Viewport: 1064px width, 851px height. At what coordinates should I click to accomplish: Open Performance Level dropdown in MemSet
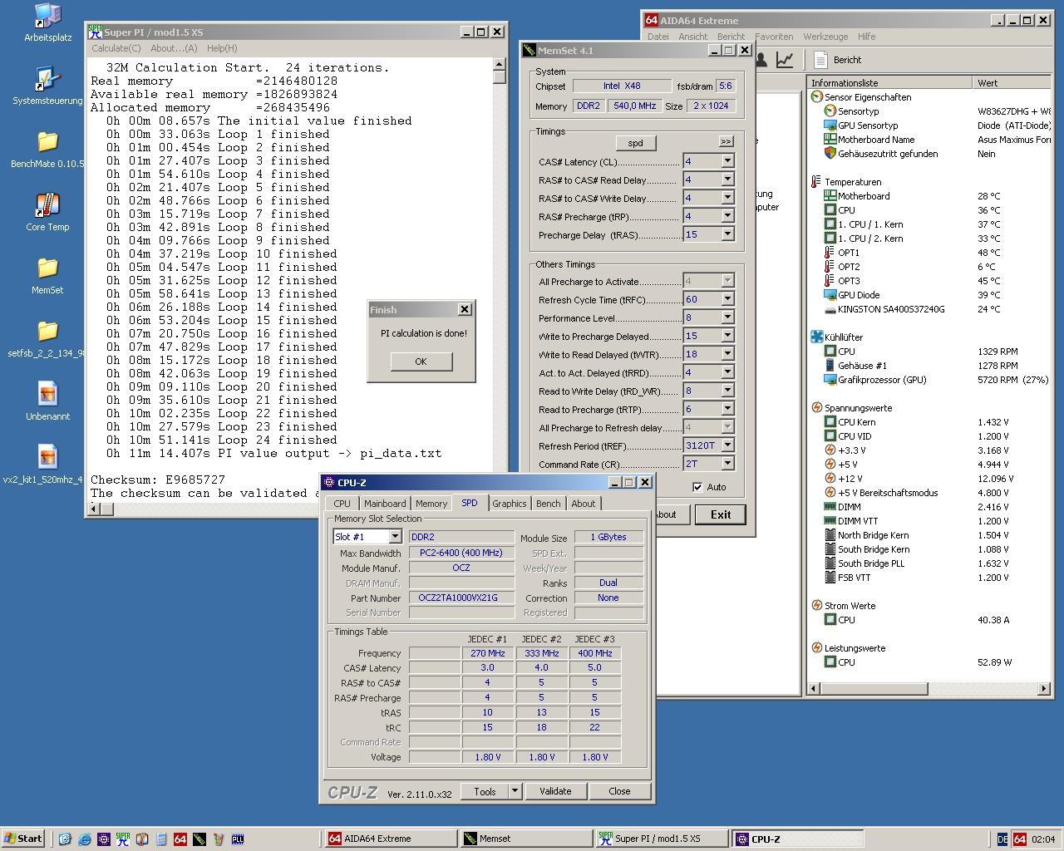pyautogui.click(x=727, y=317)
